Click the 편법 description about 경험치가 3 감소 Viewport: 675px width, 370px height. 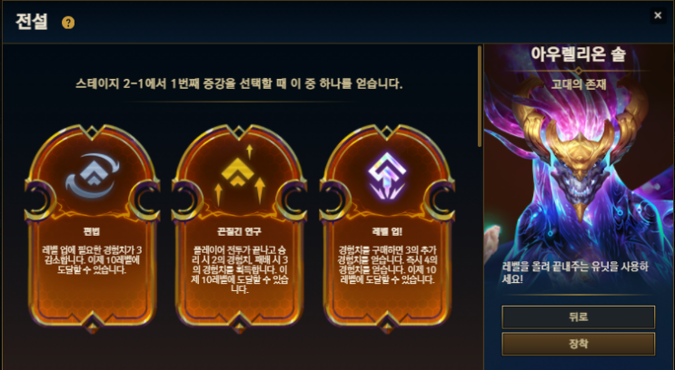pos(92,260)
